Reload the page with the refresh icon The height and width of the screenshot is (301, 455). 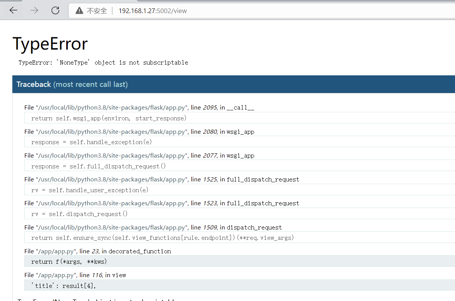55,10
